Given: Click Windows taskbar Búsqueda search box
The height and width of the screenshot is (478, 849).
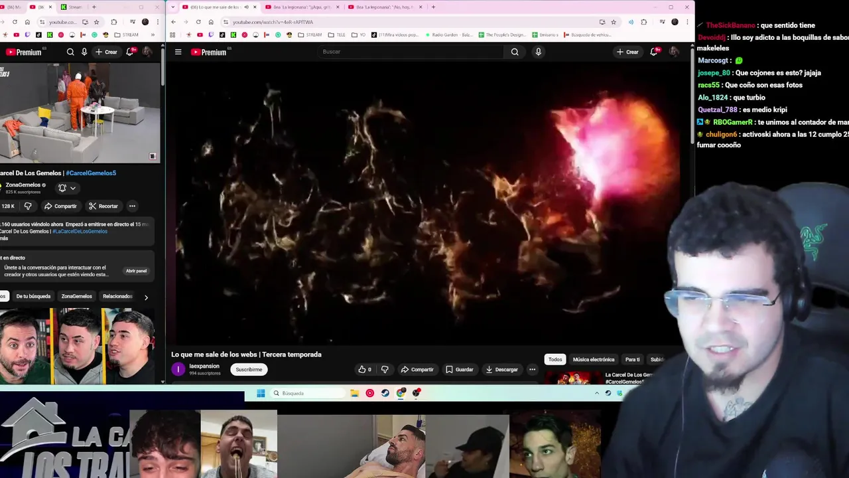Looking at the screenshot, I should [307, 394].
